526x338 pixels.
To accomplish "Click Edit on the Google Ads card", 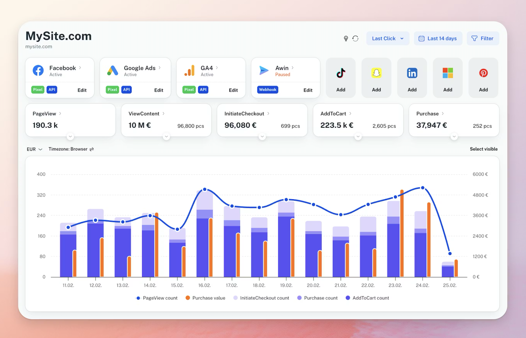I will 159,90.
